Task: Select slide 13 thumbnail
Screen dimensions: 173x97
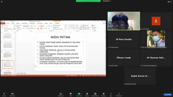Action: [8, 55]
